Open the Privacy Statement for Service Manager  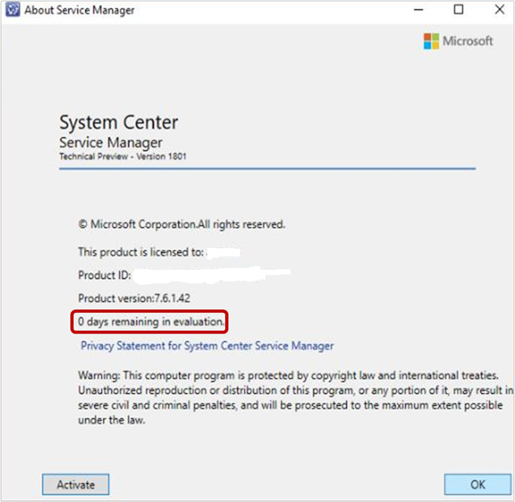tap(206, 346)
